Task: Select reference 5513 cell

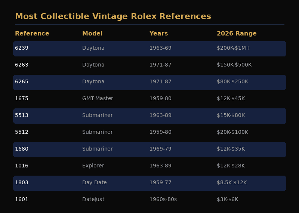Action: tap(22, 115)
